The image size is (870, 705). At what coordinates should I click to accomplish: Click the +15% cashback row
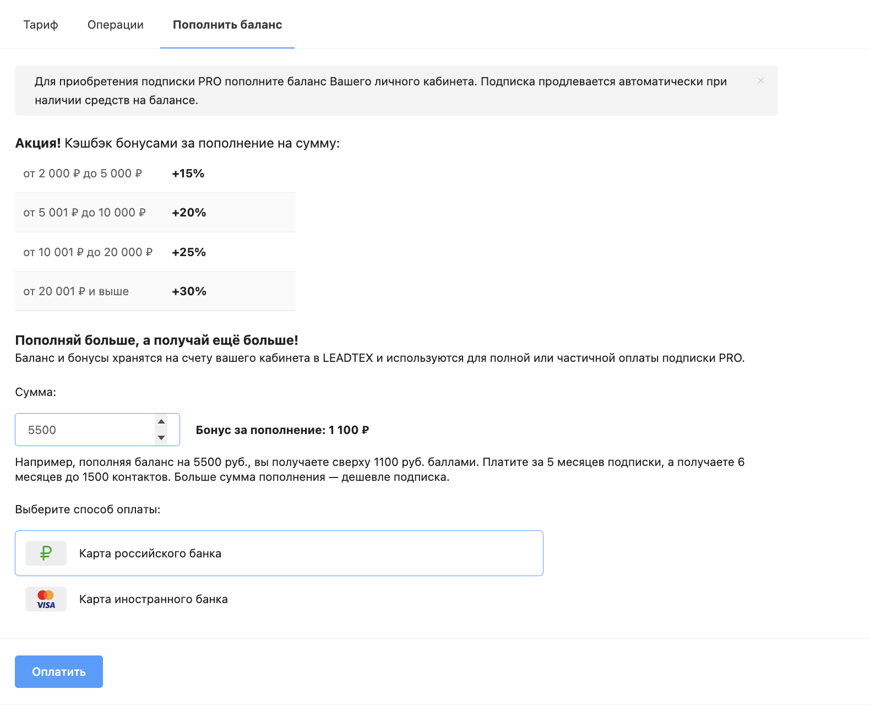tap(155, 173)
